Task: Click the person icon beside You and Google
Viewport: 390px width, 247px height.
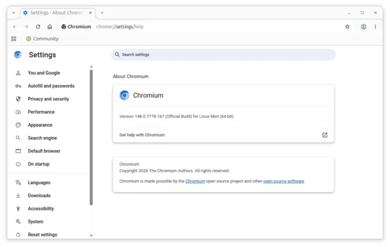Action: tap(18, 73)
